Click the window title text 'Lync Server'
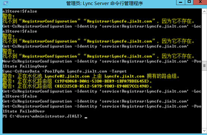The width and height of the screenshot is (207, 135). [96, 3]
